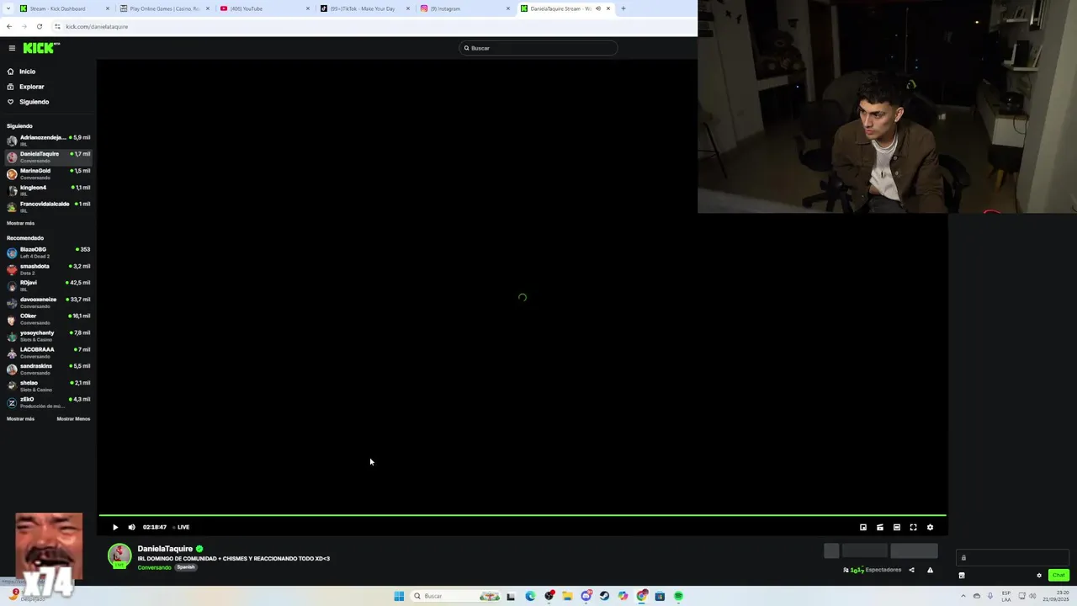Click the Kick logo

point(40,48)
